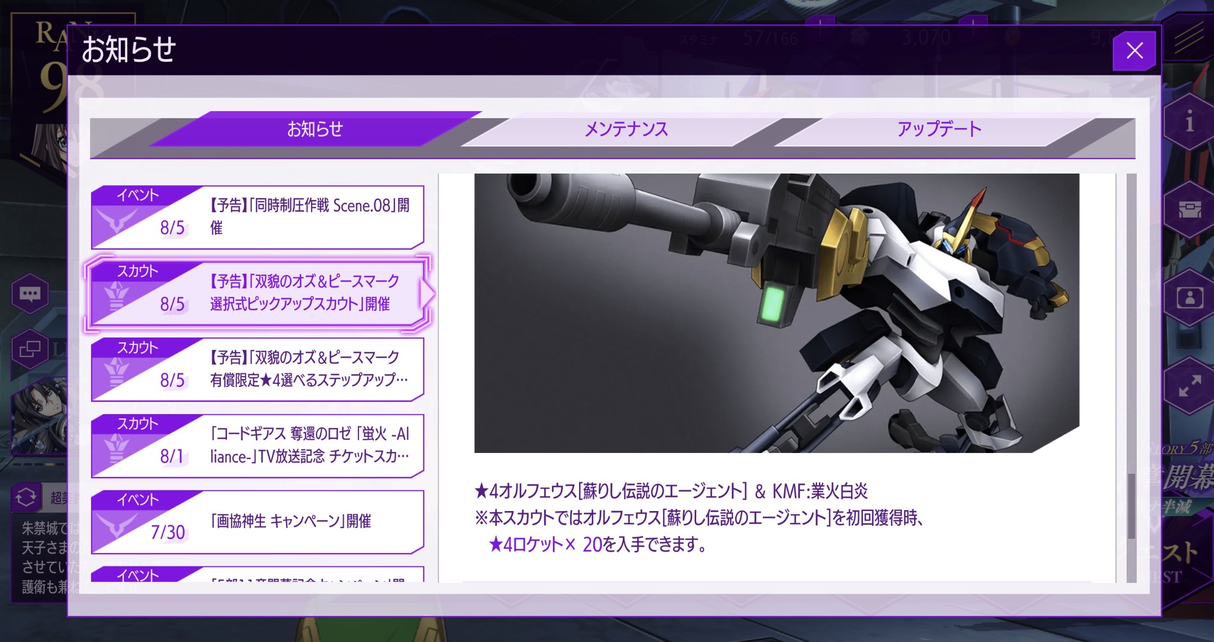This screenshot has height=642, width=1214.
Task: Open the 同時制圧作戦 Scene.08 event notice
Action: click(258, 217)
